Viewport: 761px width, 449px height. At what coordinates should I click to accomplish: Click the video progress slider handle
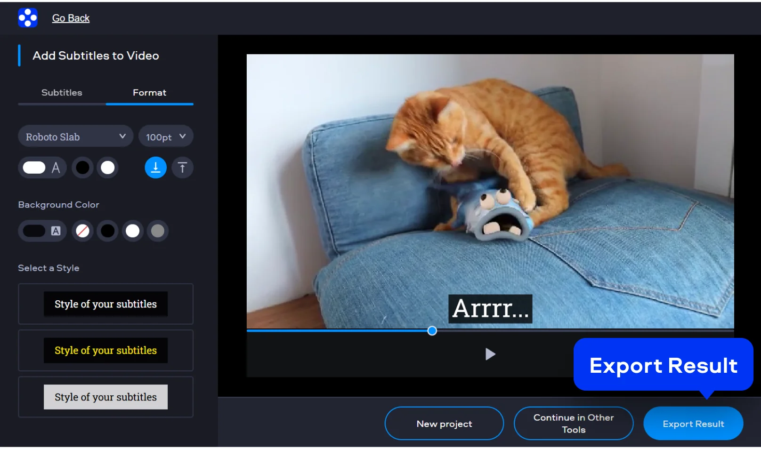432,331
